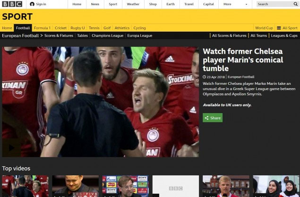Open the BBC placeholder video thumbnail
300x197 pixels.
coord(175,186)
